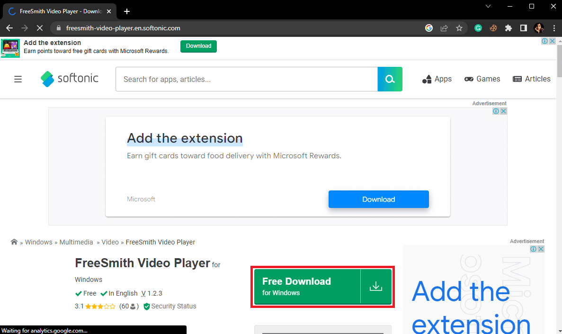Click the blue Download ad button
The image size is (562, 334).
378,199
